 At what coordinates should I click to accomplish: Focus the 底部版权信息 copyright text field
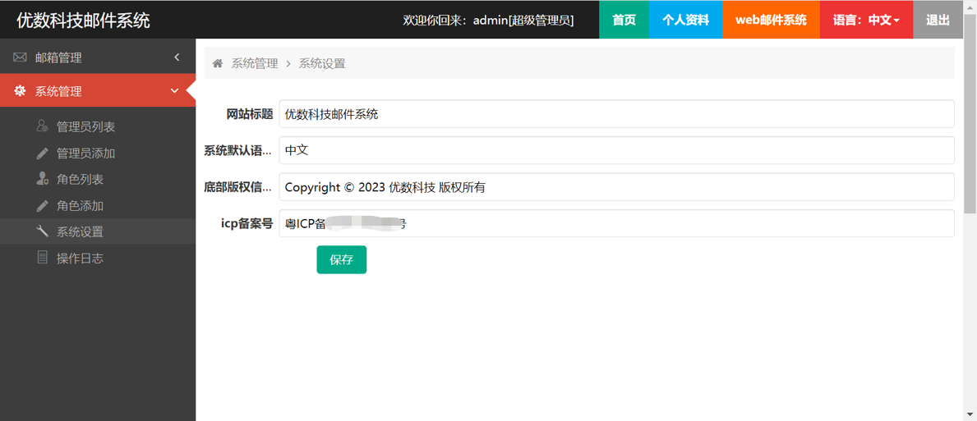coord(616,187)
